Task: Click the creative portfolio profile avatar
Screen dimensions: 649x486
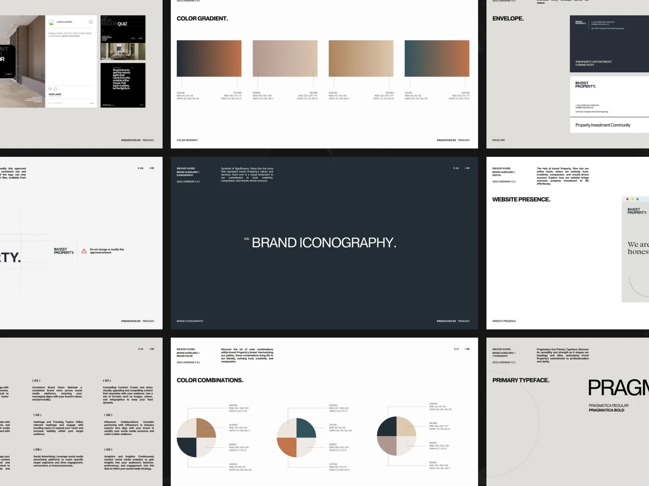Action: (x=52, y=22)
